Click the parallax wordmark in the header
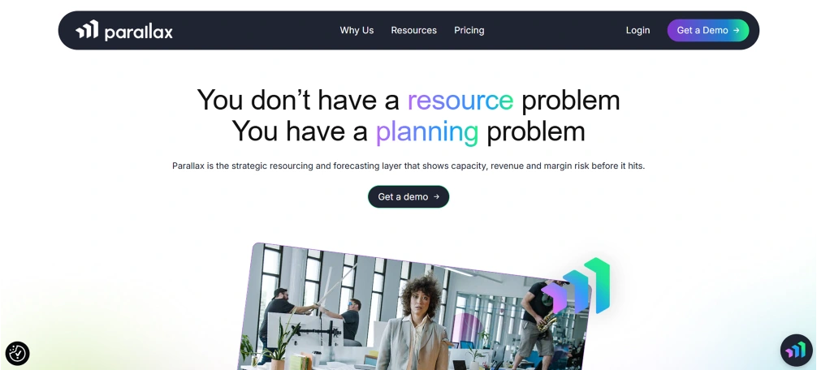The height and width of the screenshot is (370, 817). [x=139, y=32]
